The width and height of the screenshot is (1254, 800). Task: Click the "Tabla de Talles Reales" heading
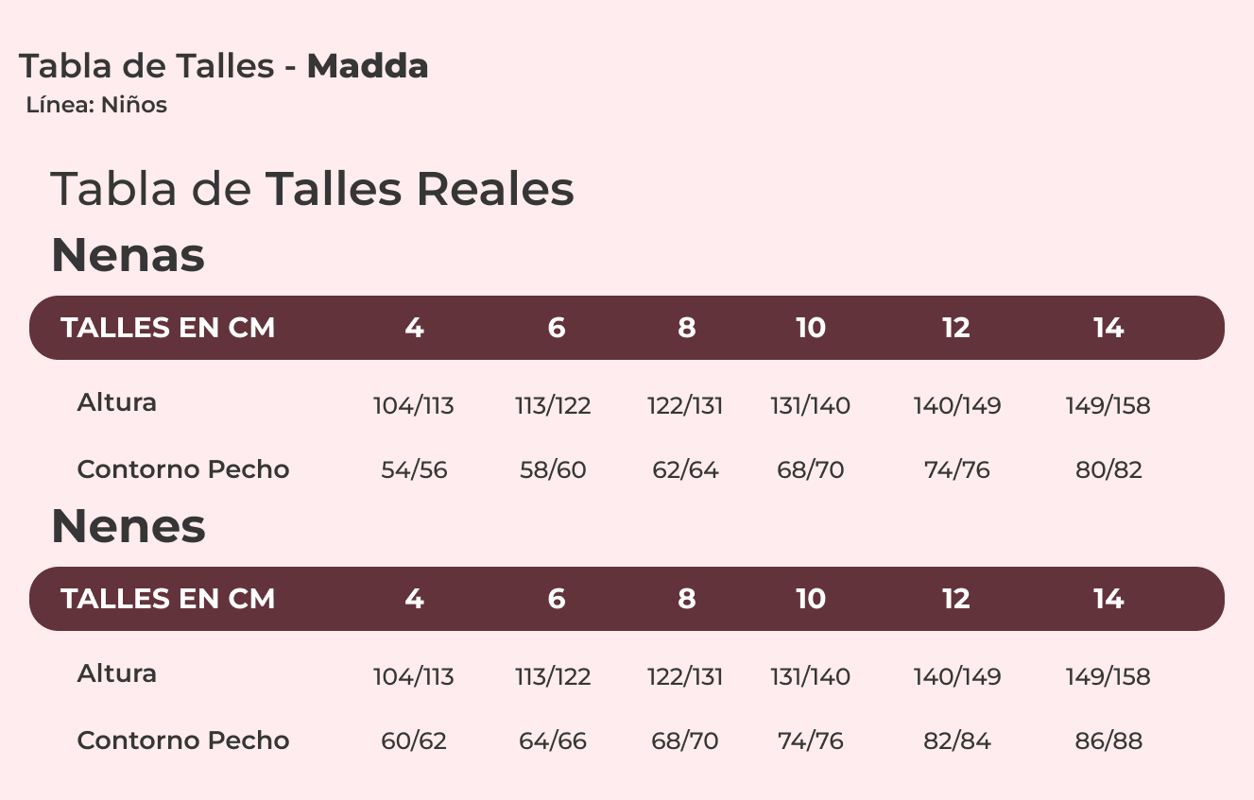(312, 189)
